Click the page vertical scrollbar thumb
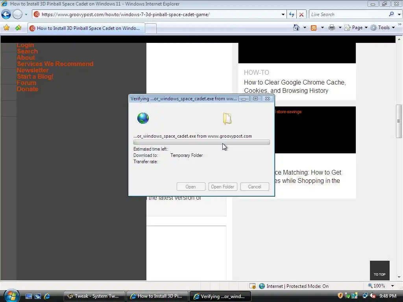 click(399, 121)
